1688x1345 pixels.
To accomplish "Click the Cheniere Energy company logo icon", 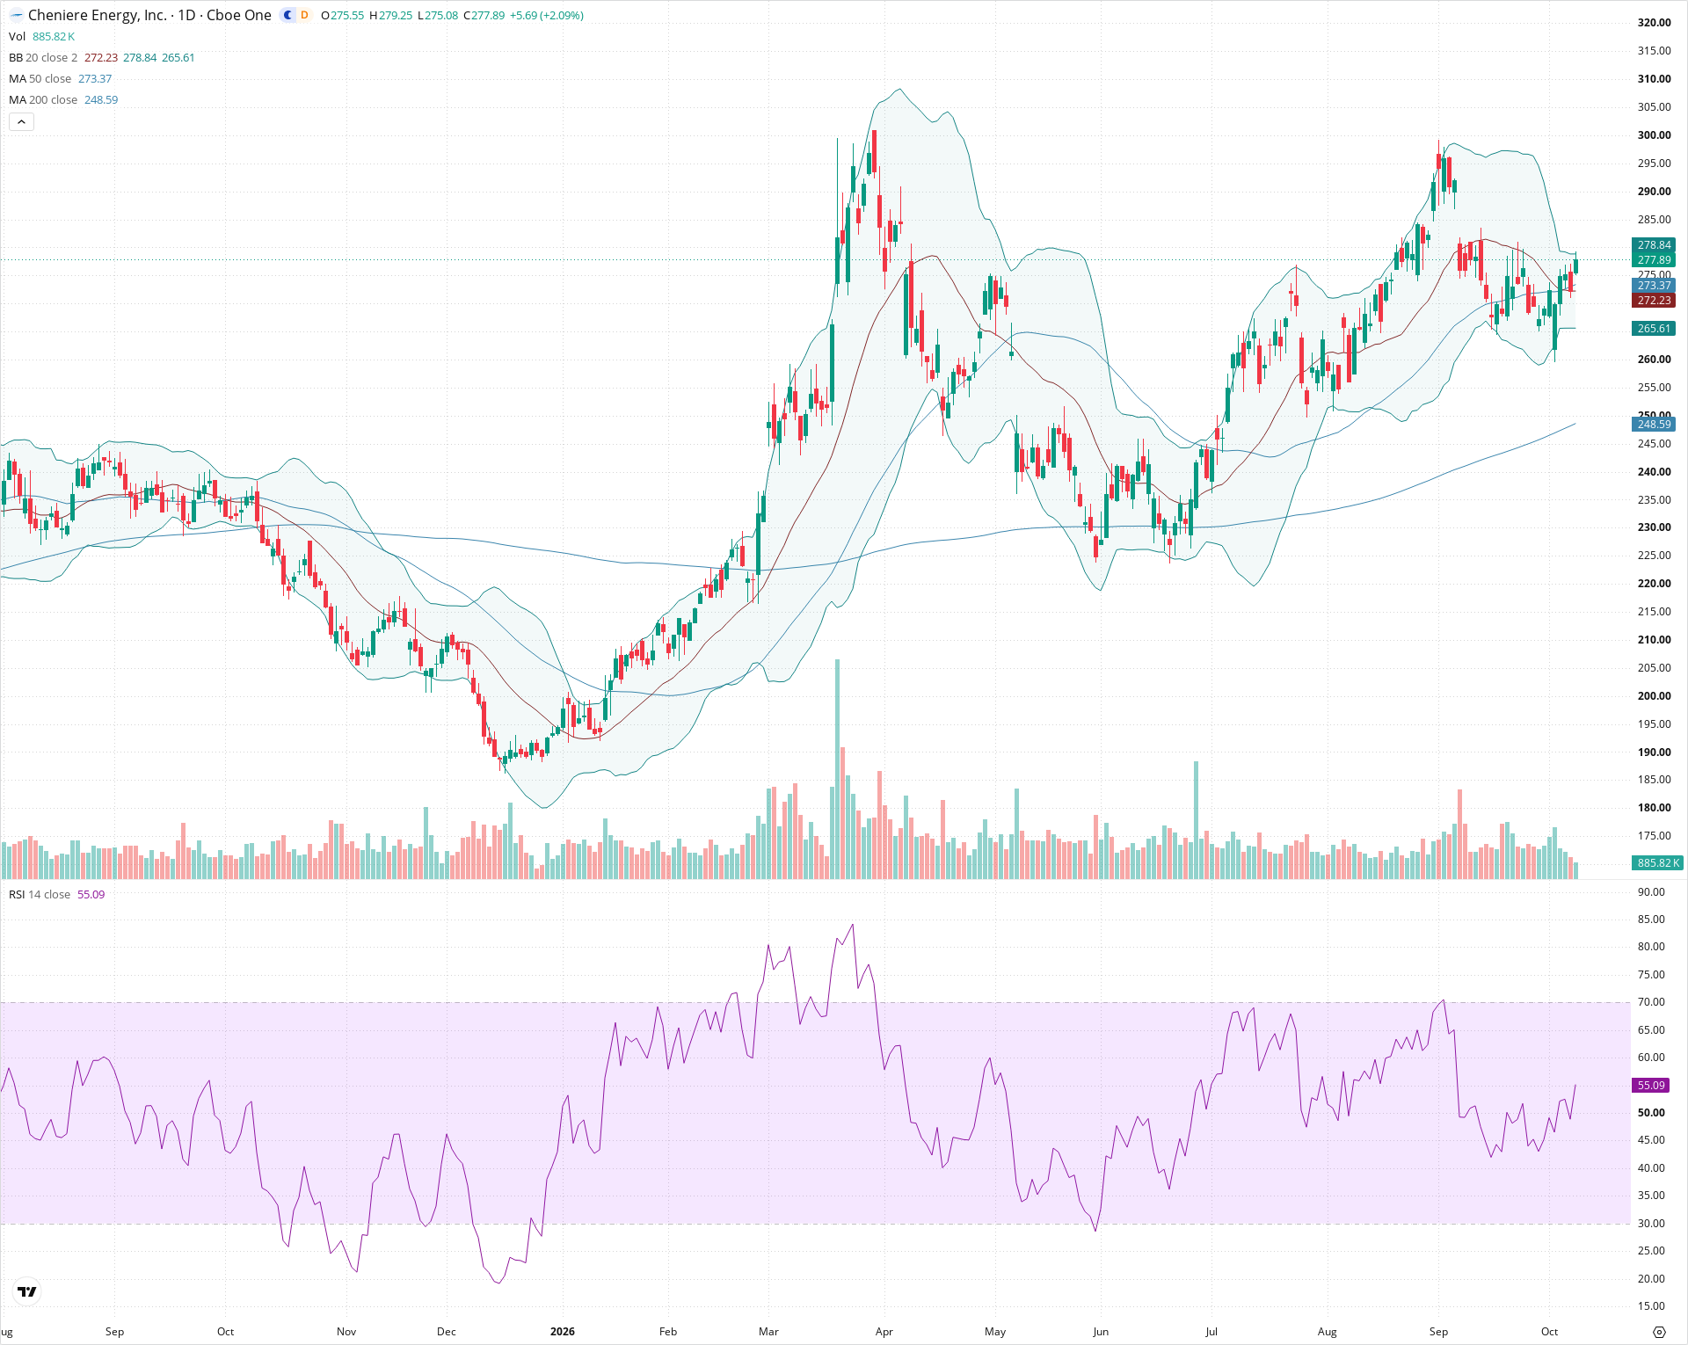I will 17,15.
